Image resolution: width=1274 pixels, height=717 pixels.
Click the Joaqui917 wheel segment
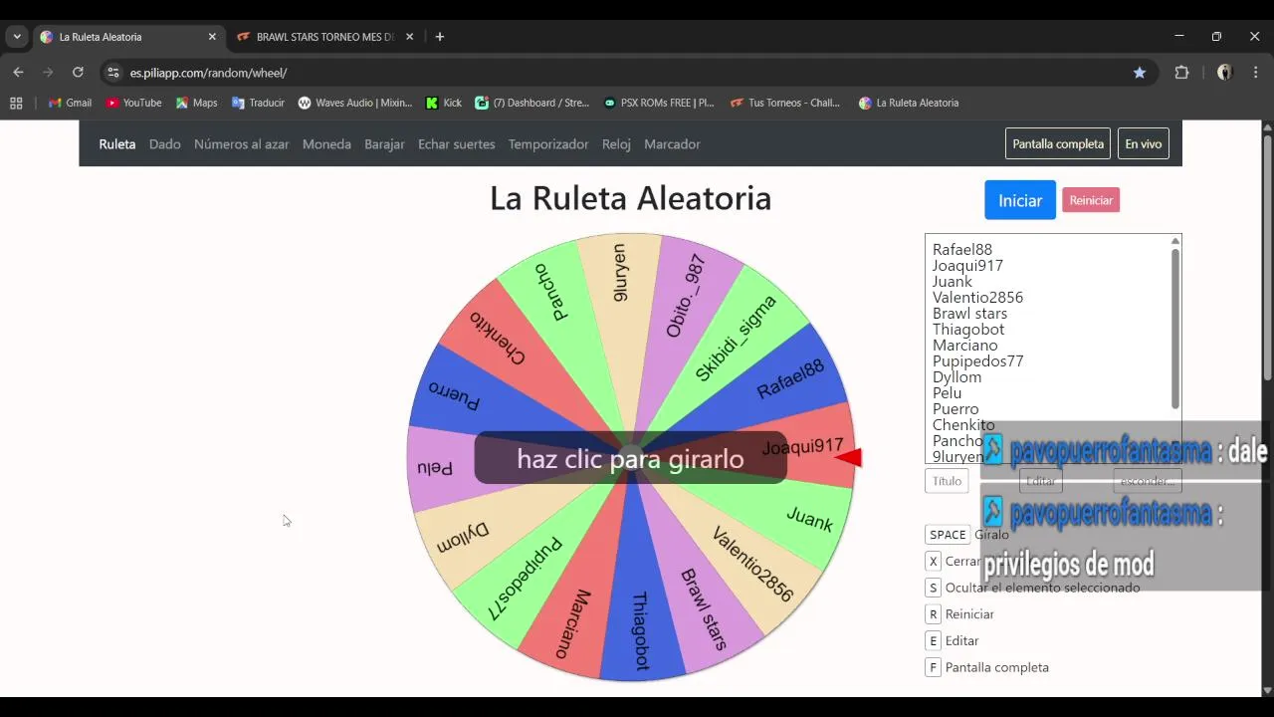tap(802, 447)
